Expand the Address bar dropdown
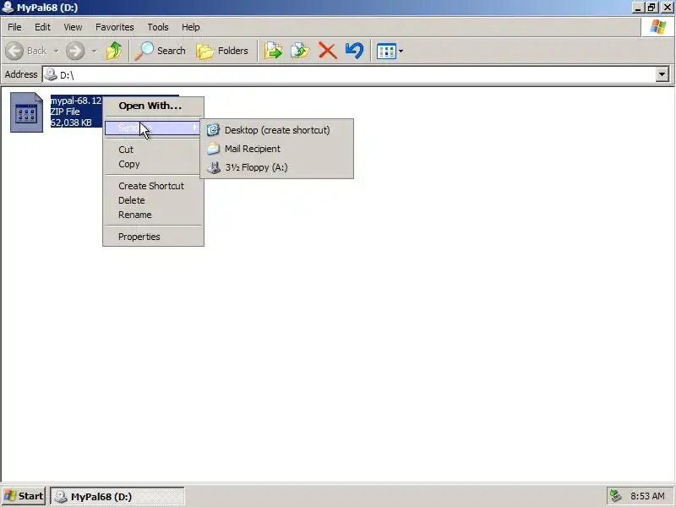This screenshot has width=676, height=507. click(662, 74)
